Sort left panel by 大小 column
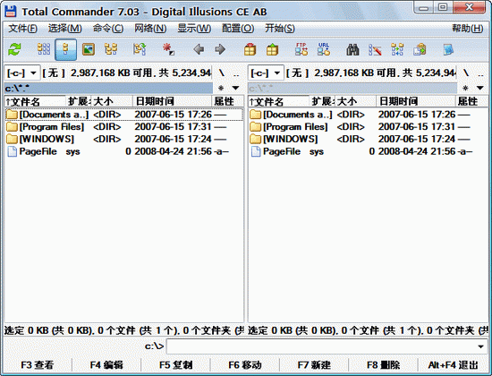The image size is (492, 376). pyautogui.click(x=112, y=101)
